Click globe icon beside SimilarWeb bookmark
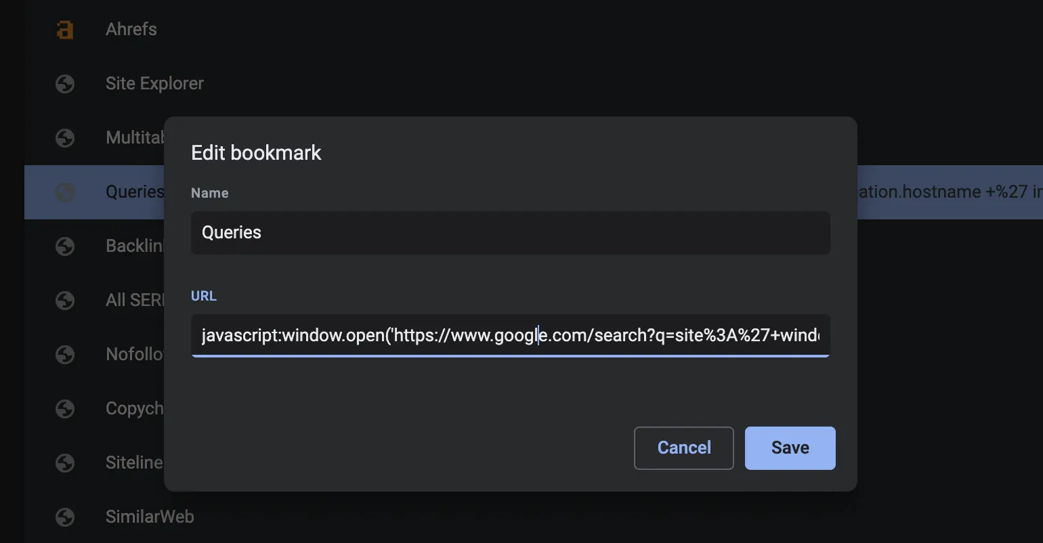 coord(65,517)
